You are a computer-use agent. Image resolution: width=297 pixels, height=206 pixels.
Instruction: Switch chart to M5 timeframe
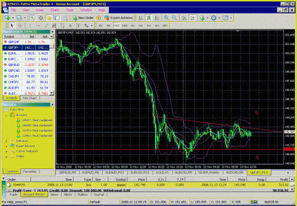click(x=108, y=25)
